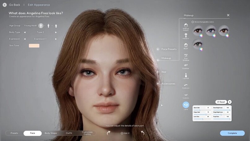Switch to the Body Shape tab

51,133
